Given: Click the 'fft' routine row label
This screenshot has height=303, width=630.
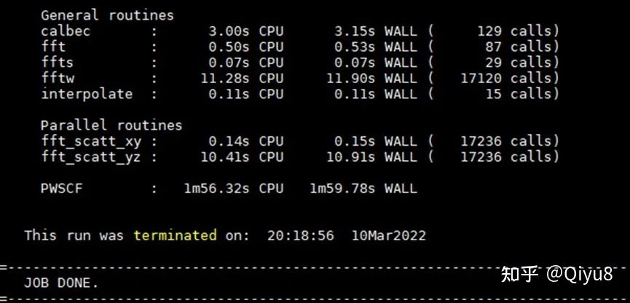Looking at the screenshot, I should point(53,47).
